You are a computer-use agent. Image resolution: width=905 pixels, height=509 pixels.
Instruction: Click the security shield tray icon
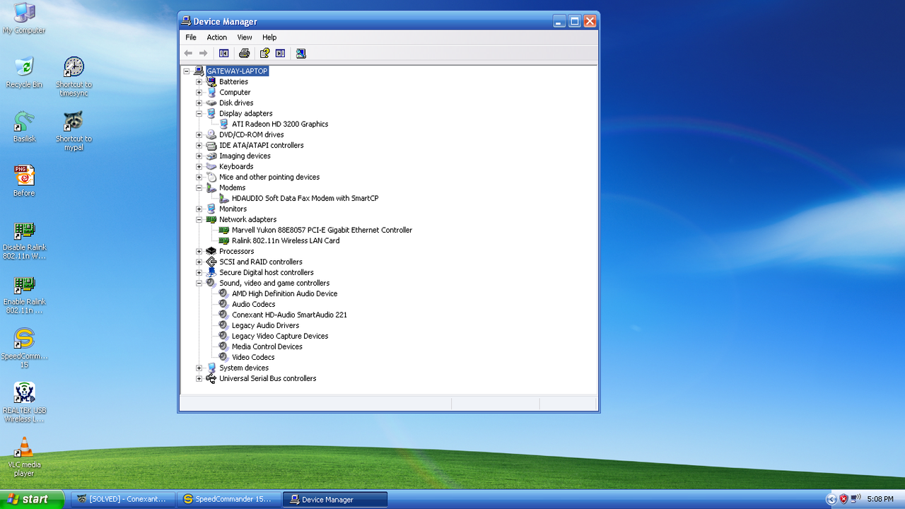[x=843, y=499]
